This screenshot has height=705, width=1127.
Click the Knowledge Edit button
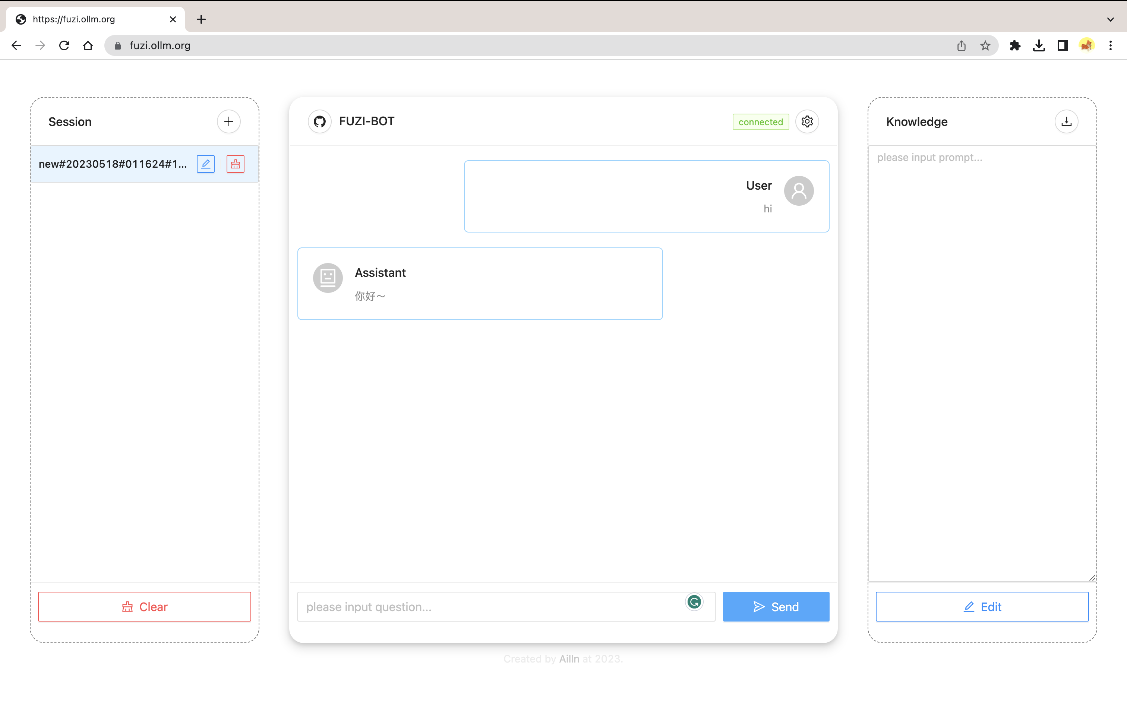pyautogui.click(x=982, y=607)
